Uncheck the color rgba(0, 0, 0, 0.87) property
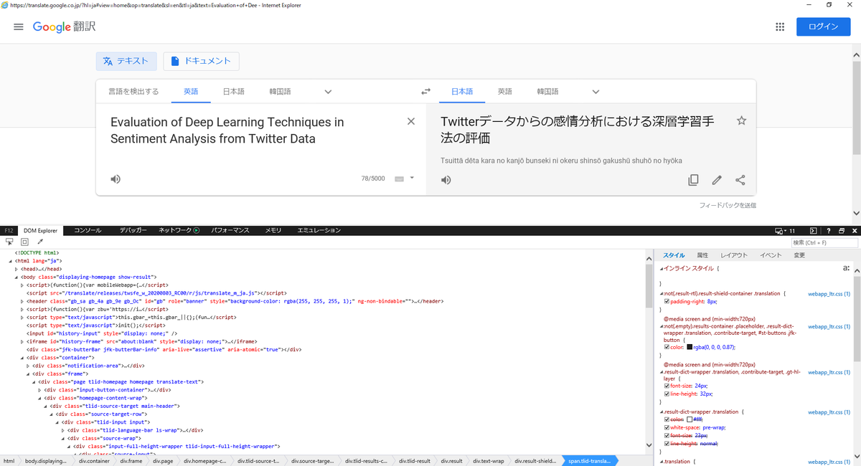This screenshot has width=861, height=466. pos(667,347)
